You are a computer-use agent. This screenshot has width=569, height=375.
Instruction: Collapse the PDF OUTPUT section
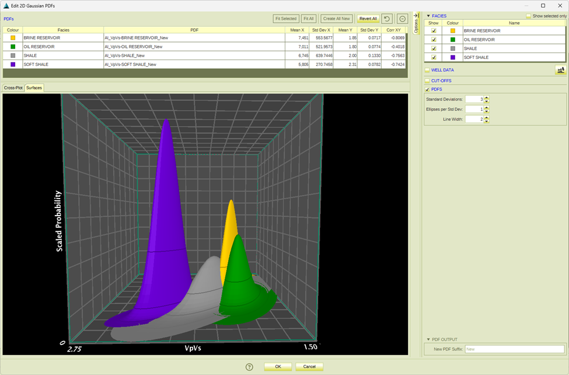pyautogui.click(x=428, y=339)
